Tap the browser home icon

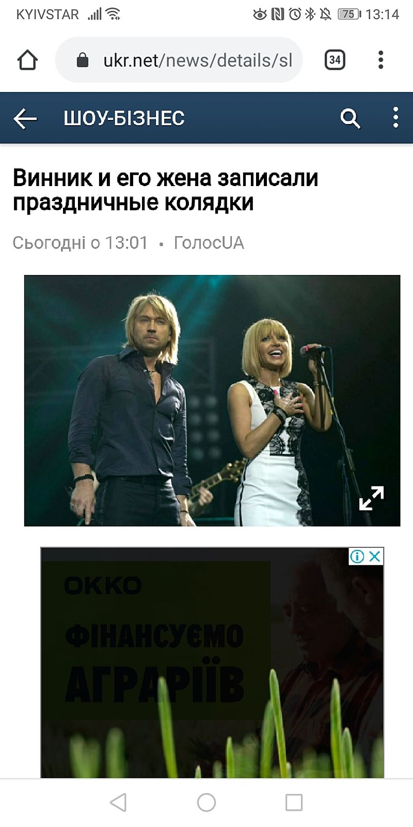pyautogui.click(x=27, y=60)
